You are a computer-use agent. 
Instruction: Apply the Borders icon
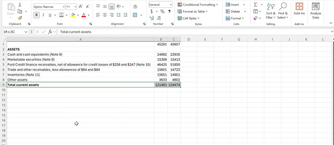61,15
